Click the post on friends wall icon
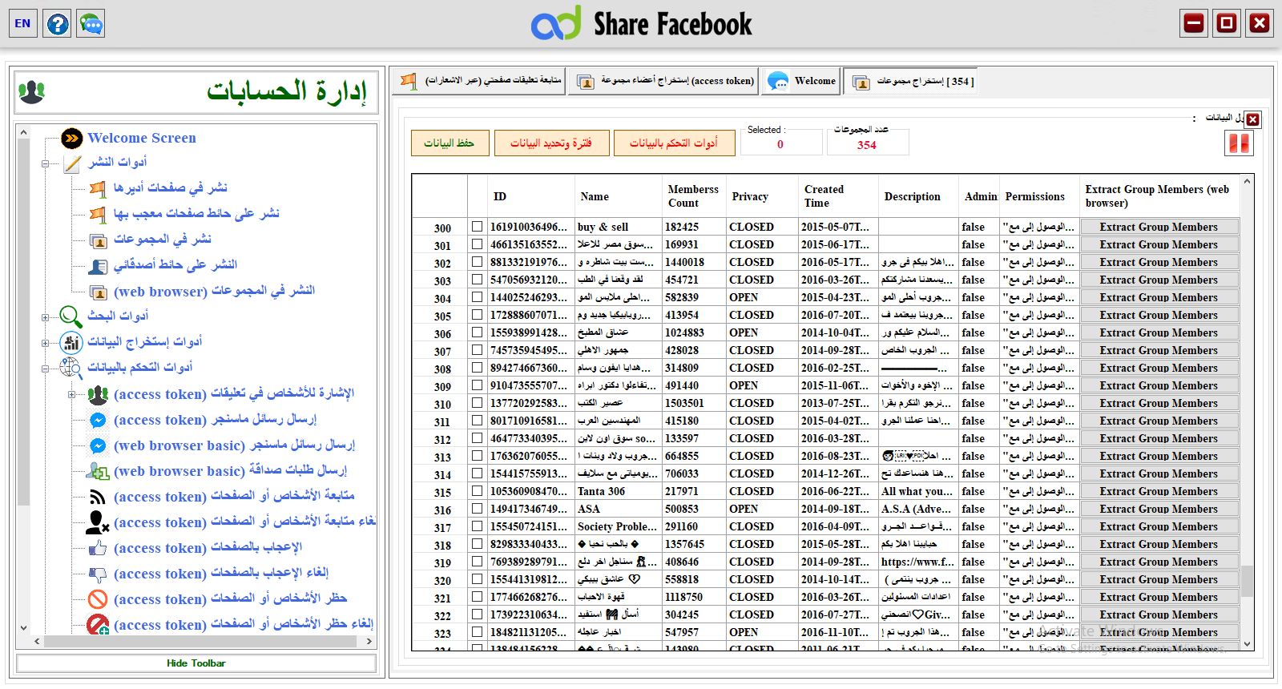This screenshot has height=689, width=1282. tap(98, 266)
